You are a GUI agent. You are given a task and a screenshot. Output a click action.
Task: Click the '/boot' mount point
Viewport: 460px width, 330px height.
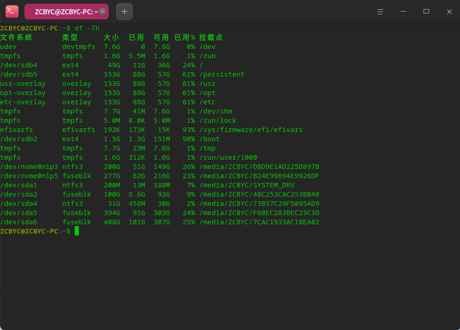pos(210,139)
